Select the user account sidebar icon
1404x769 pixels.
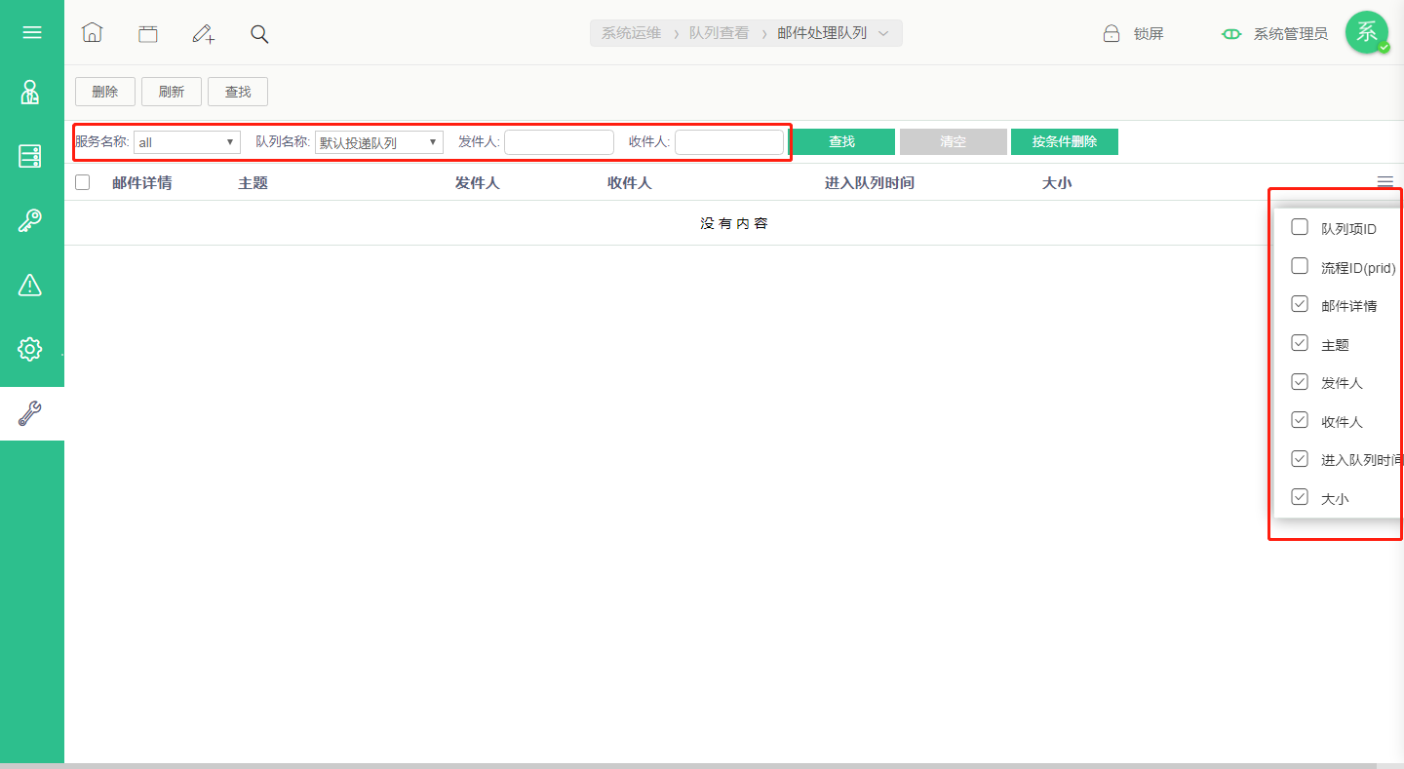click(x=30, y=93)
